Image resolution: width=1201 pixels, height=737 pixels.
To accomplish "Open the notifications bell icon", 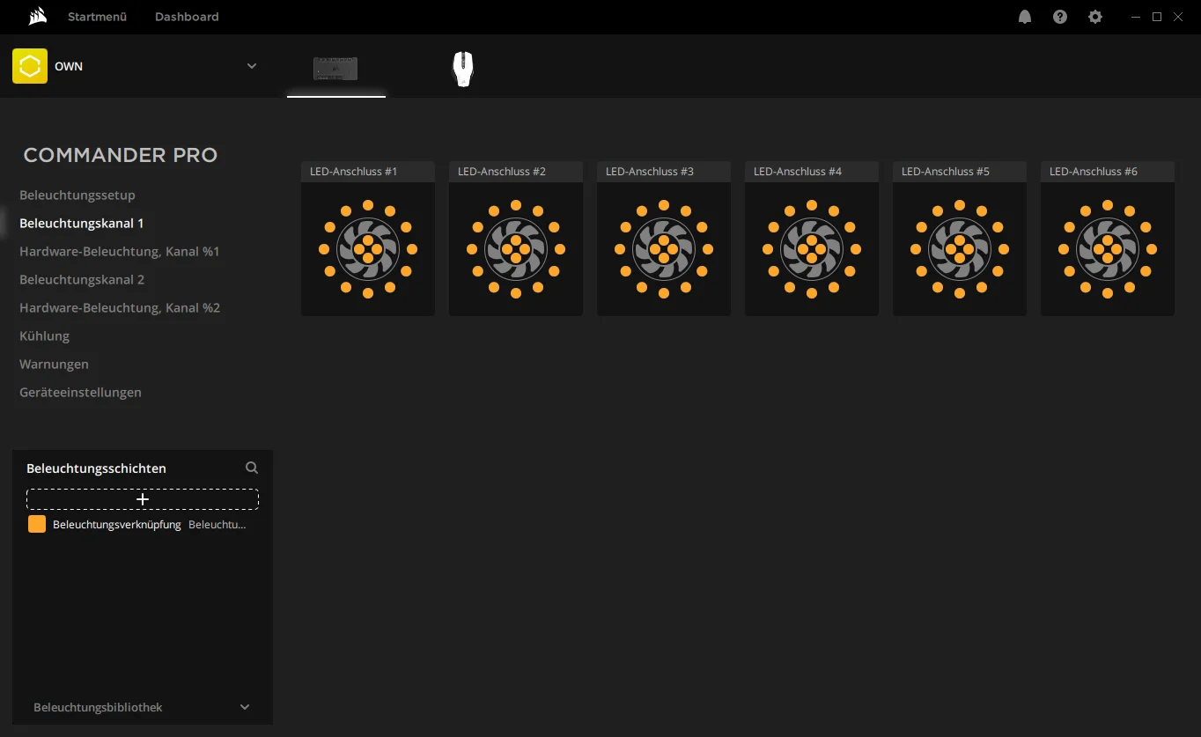I will 1025,17.
